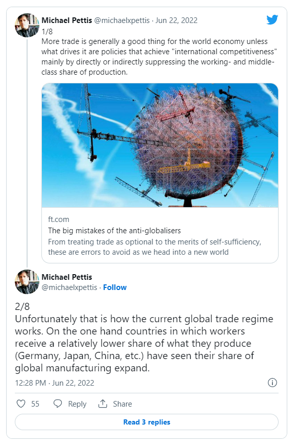Click Michael Pettis name in first tweet
Viewport: 298px width, 446px height.
click(67, 20)
